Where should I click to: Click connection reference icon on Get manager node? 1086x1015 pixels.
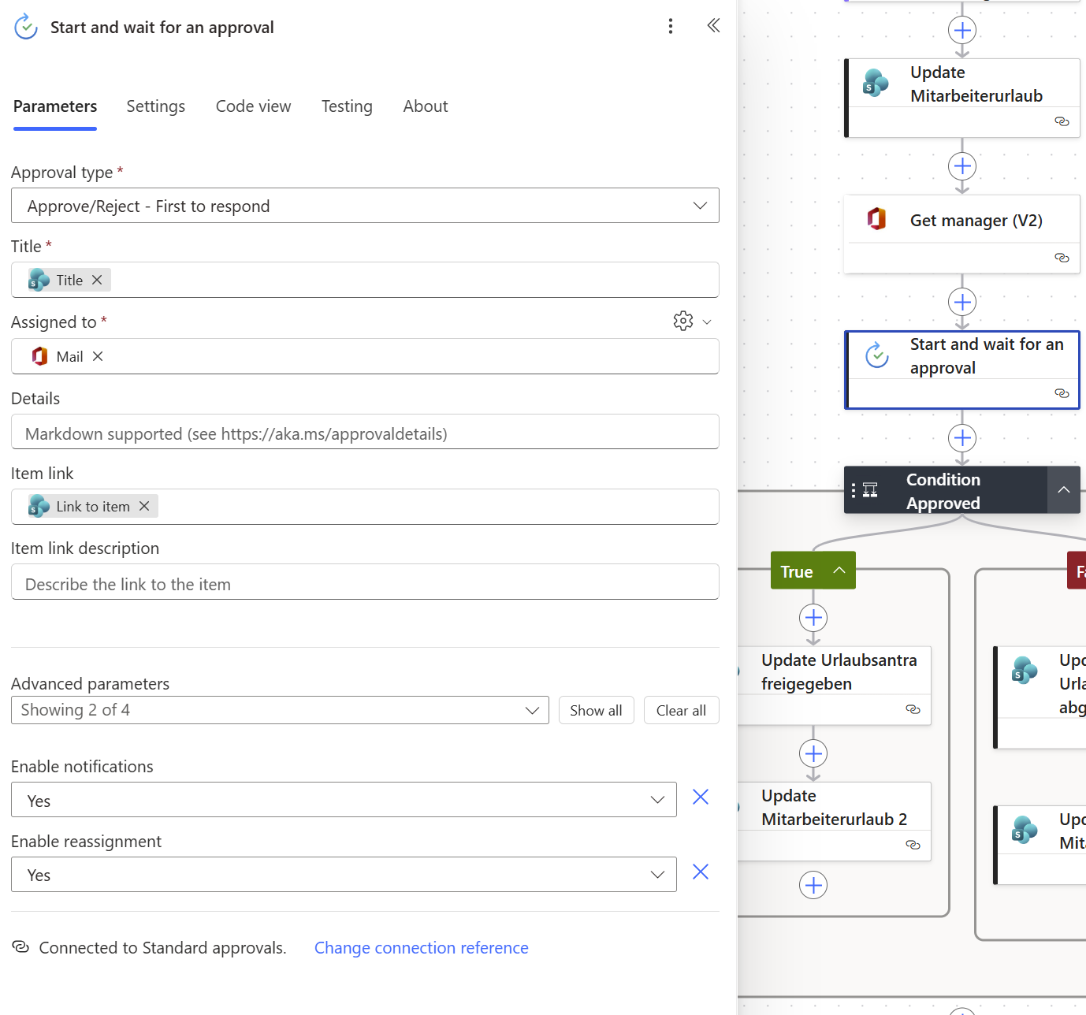(1062, 258)
